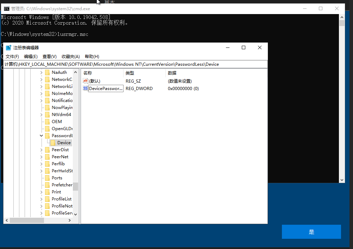
Task: Select the NaAuth folder icon
Action: coord(47,72)
